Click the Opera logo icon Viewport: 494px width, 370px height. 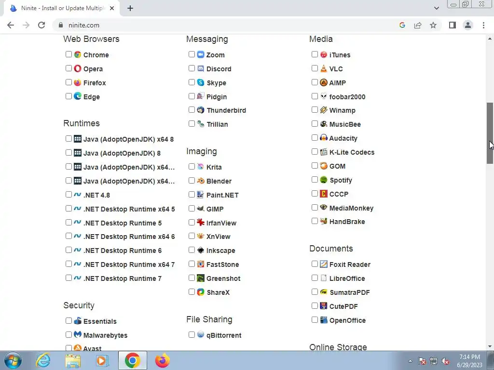[x=78, y=68]
